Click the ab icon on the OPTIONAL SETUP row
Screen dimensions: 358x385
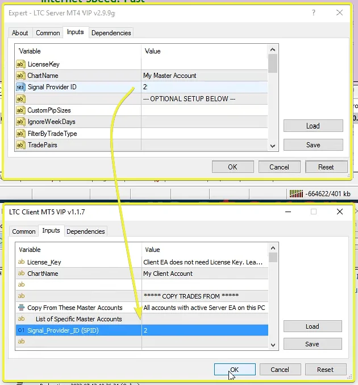(20, 99)
